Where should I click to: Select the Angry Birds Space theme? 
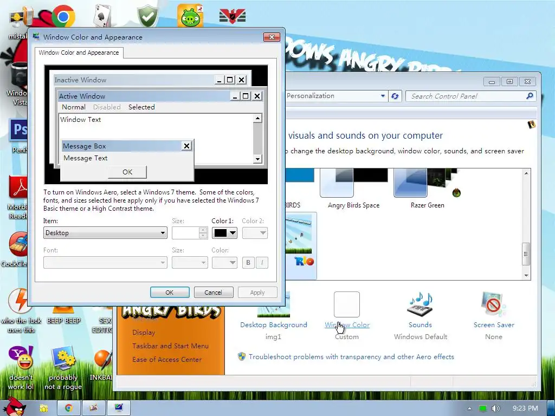pos(353,189)
